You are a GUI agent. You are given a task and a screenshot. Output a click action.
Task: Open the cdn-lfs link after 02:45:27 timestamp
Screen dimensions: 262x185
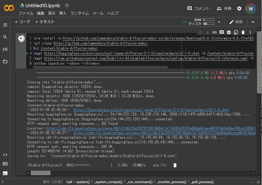pos(164,133)
